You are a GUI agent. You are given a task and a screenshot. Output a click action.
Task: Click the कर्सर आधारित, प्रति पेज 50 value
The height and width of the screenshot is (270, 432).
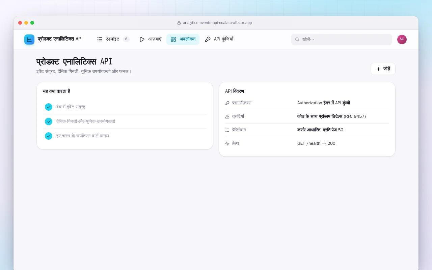point(320,130)
